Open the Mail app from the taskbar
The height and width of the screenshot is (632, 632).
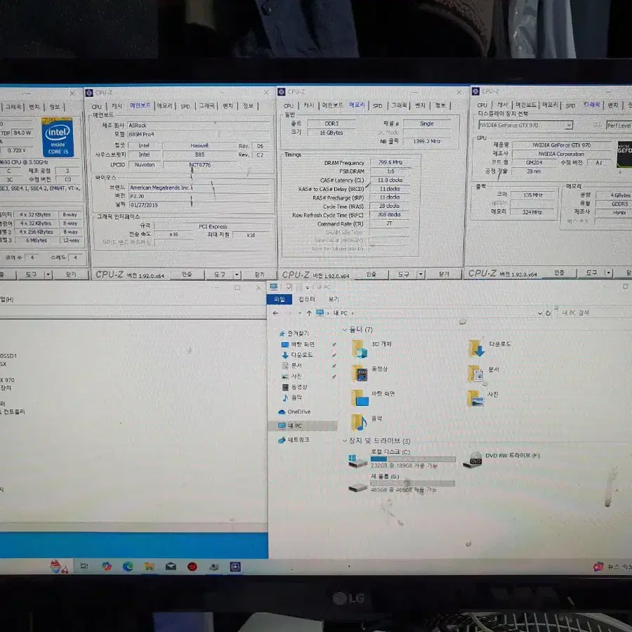pos(171,566)
